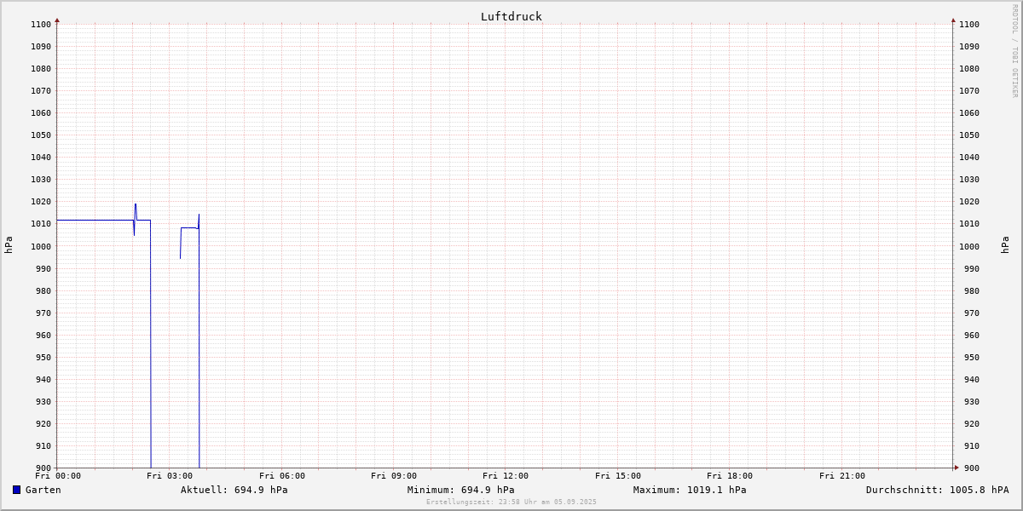Screen dimensions: 1023x511
Task: Click the Maximum 1019.1 hPa value
Action: pos(689,490)
